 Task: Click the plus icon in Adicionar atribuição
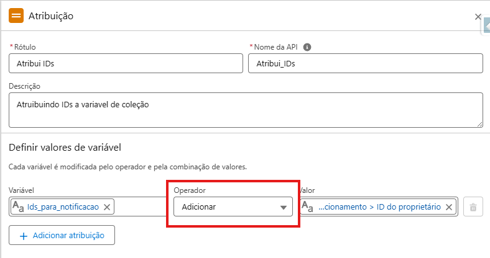[x=24, y=235]
